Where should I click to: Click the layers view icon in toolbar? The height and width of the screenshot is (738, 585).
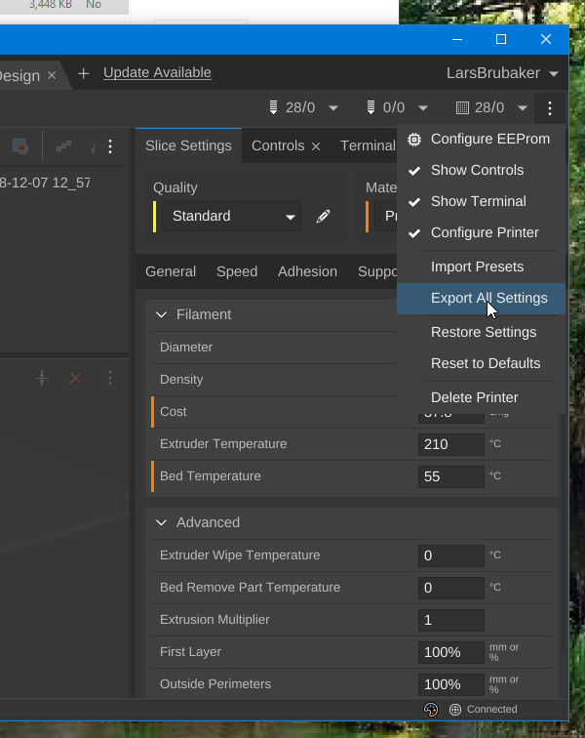pyautogui.click(x=63, y=146)
